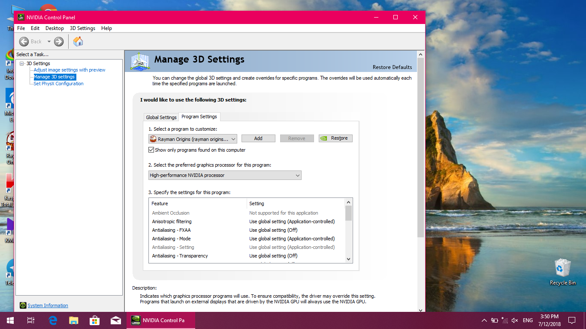
Task: Open Task View on the taskbar
Action: (30, 320)
